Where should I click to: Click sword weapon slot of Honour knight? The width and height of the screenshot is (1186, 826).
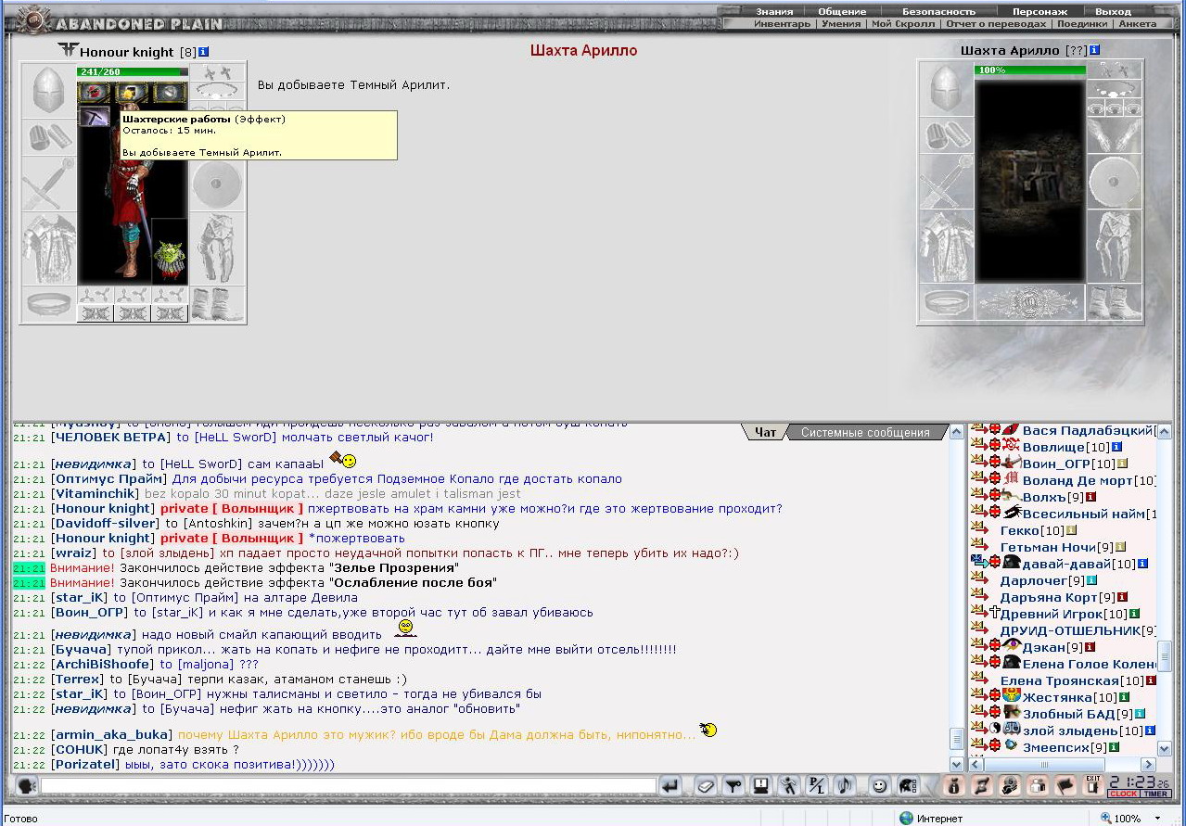[49, 184]
